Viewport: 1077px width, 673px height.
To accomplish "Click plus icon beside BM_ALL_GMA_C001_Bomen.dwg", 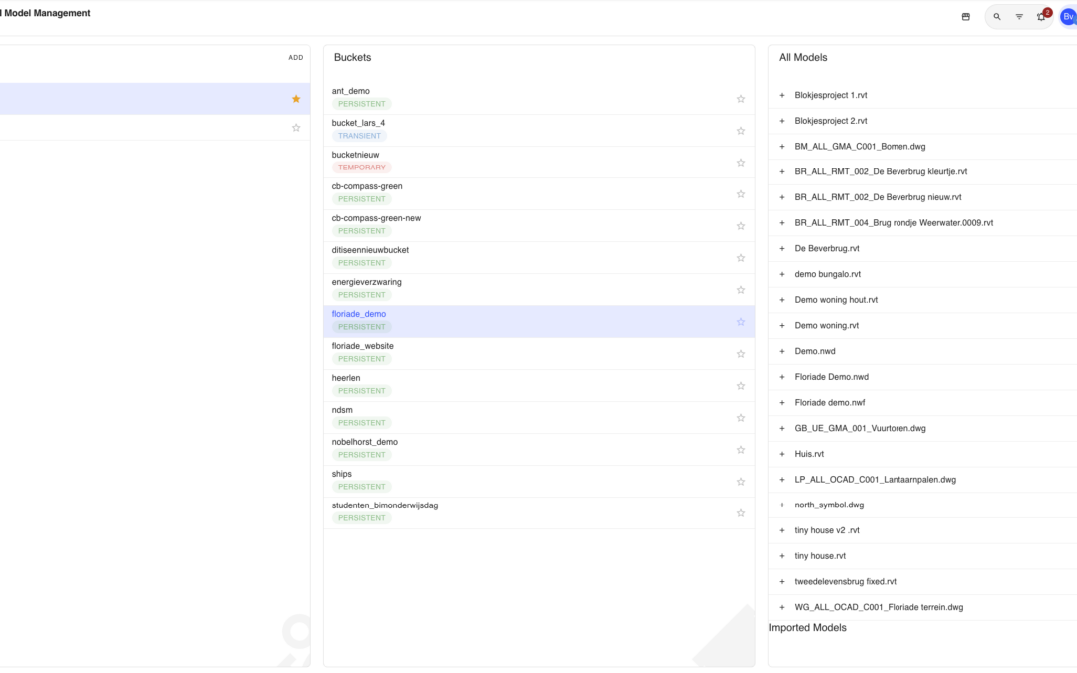I will tap(782, 147).
